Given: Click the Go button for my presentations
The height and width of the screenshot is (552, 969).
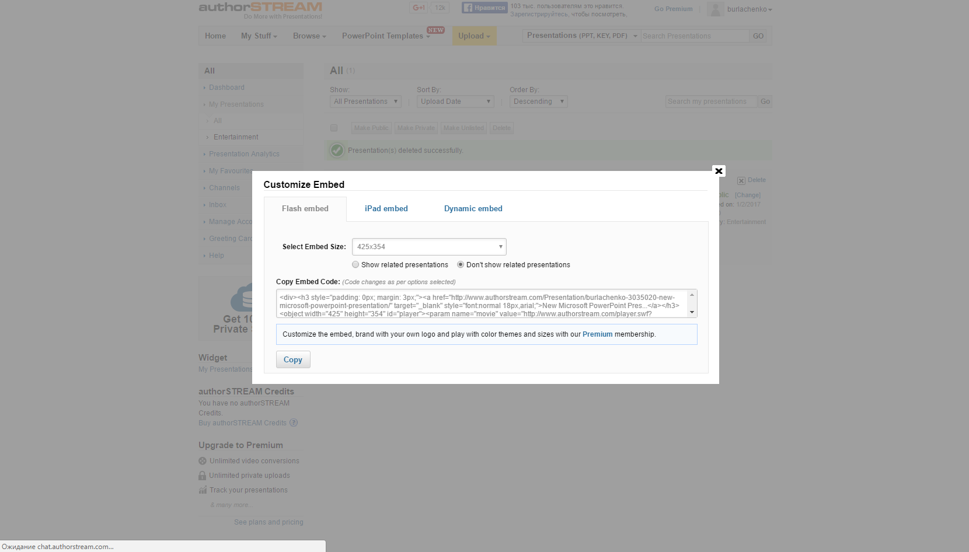Looking at the screenshot, I should [765, 102].
